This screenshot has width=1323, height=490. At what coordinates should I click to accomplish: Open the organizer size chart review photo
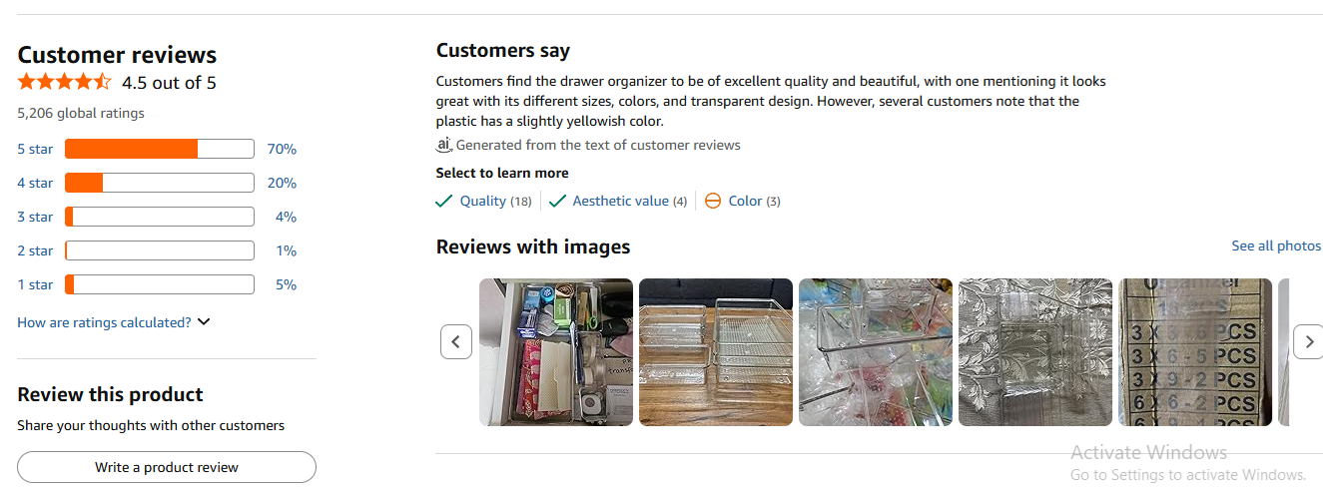pos(1195,352)
